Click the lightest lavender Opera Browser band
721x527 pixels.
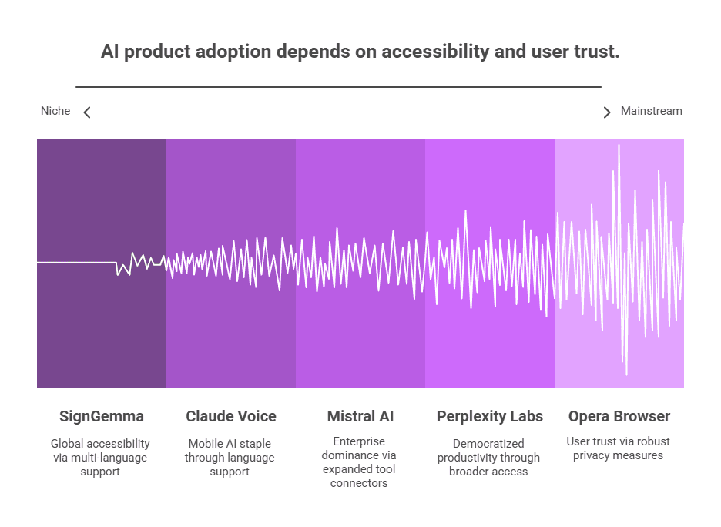coord(619,263)
